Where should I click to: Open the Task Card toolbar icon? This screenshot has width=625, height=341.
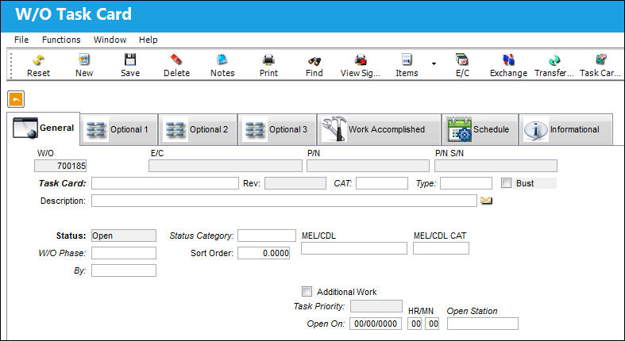point(600,59)
